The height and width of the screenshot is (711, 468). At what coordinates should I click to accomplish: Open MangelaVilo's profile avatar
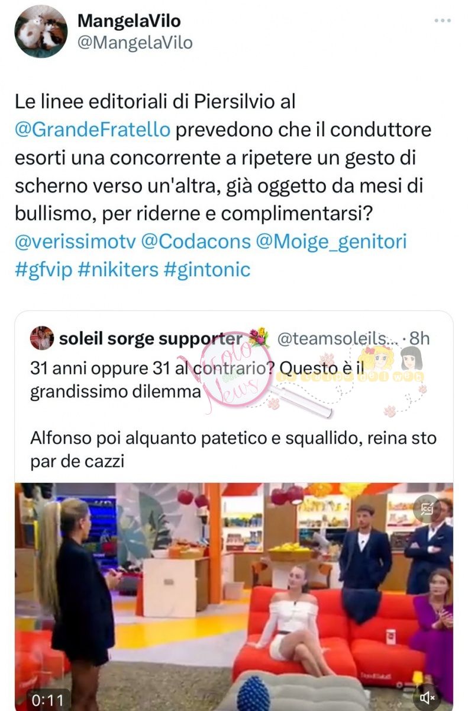41,31
